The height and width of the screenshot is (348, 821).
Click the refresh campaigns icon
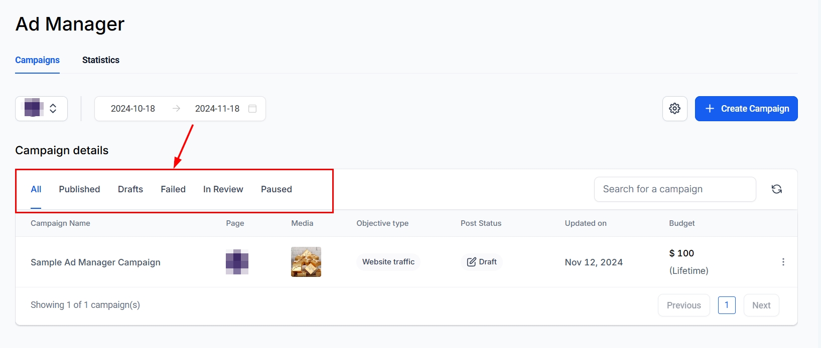776,189
